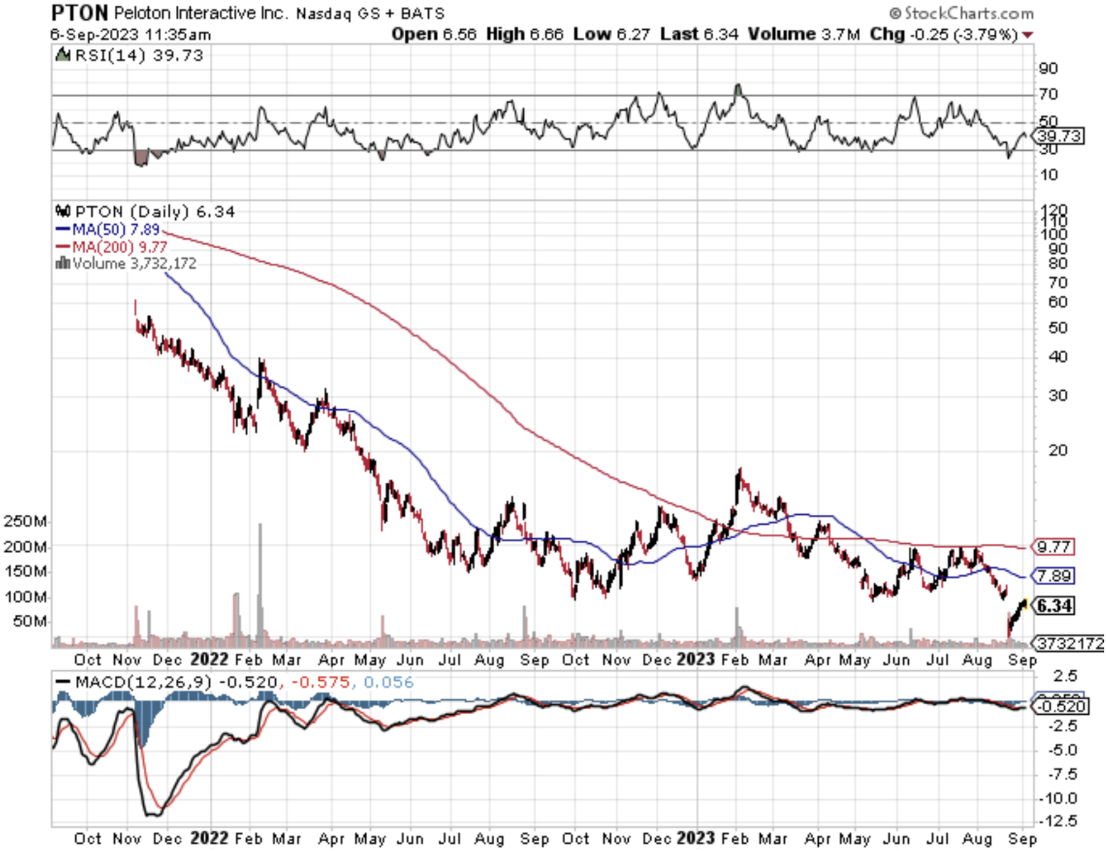The width and height of the screenshot is (1106, 851).
Task: Click the 7.89 MA(50) price tag
Action: (x=1054, y=576)
